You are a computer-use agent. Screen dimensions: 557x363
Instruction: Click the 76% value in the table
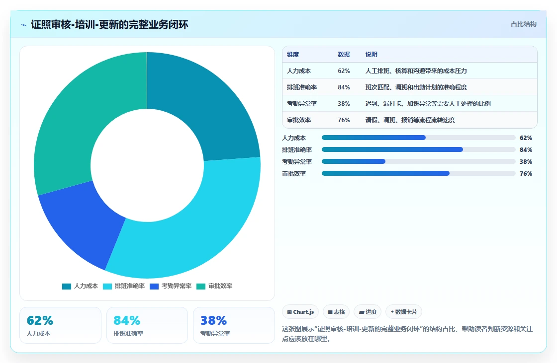pyautogui.click(x=344, y=120)
